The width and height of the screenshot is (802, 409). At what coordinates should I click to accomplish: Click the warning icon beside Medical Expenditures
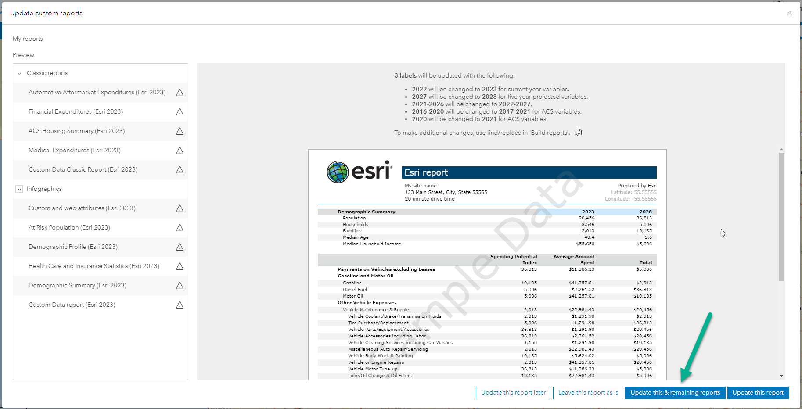[x=180, y=150]
